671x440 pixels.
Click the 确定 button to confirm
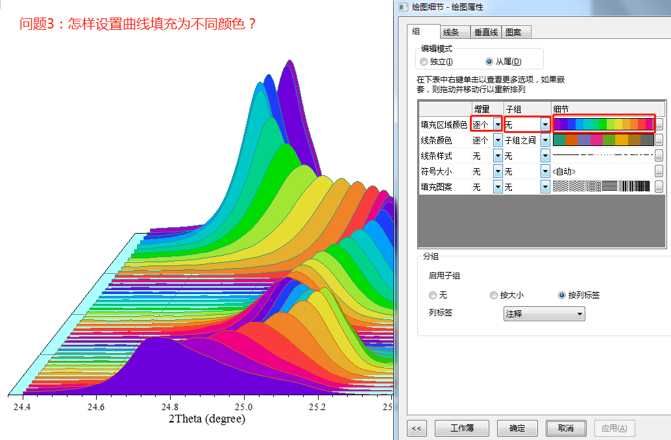517,428
